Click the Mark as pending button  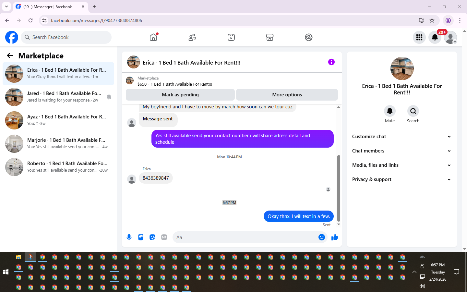coord(180,95)
